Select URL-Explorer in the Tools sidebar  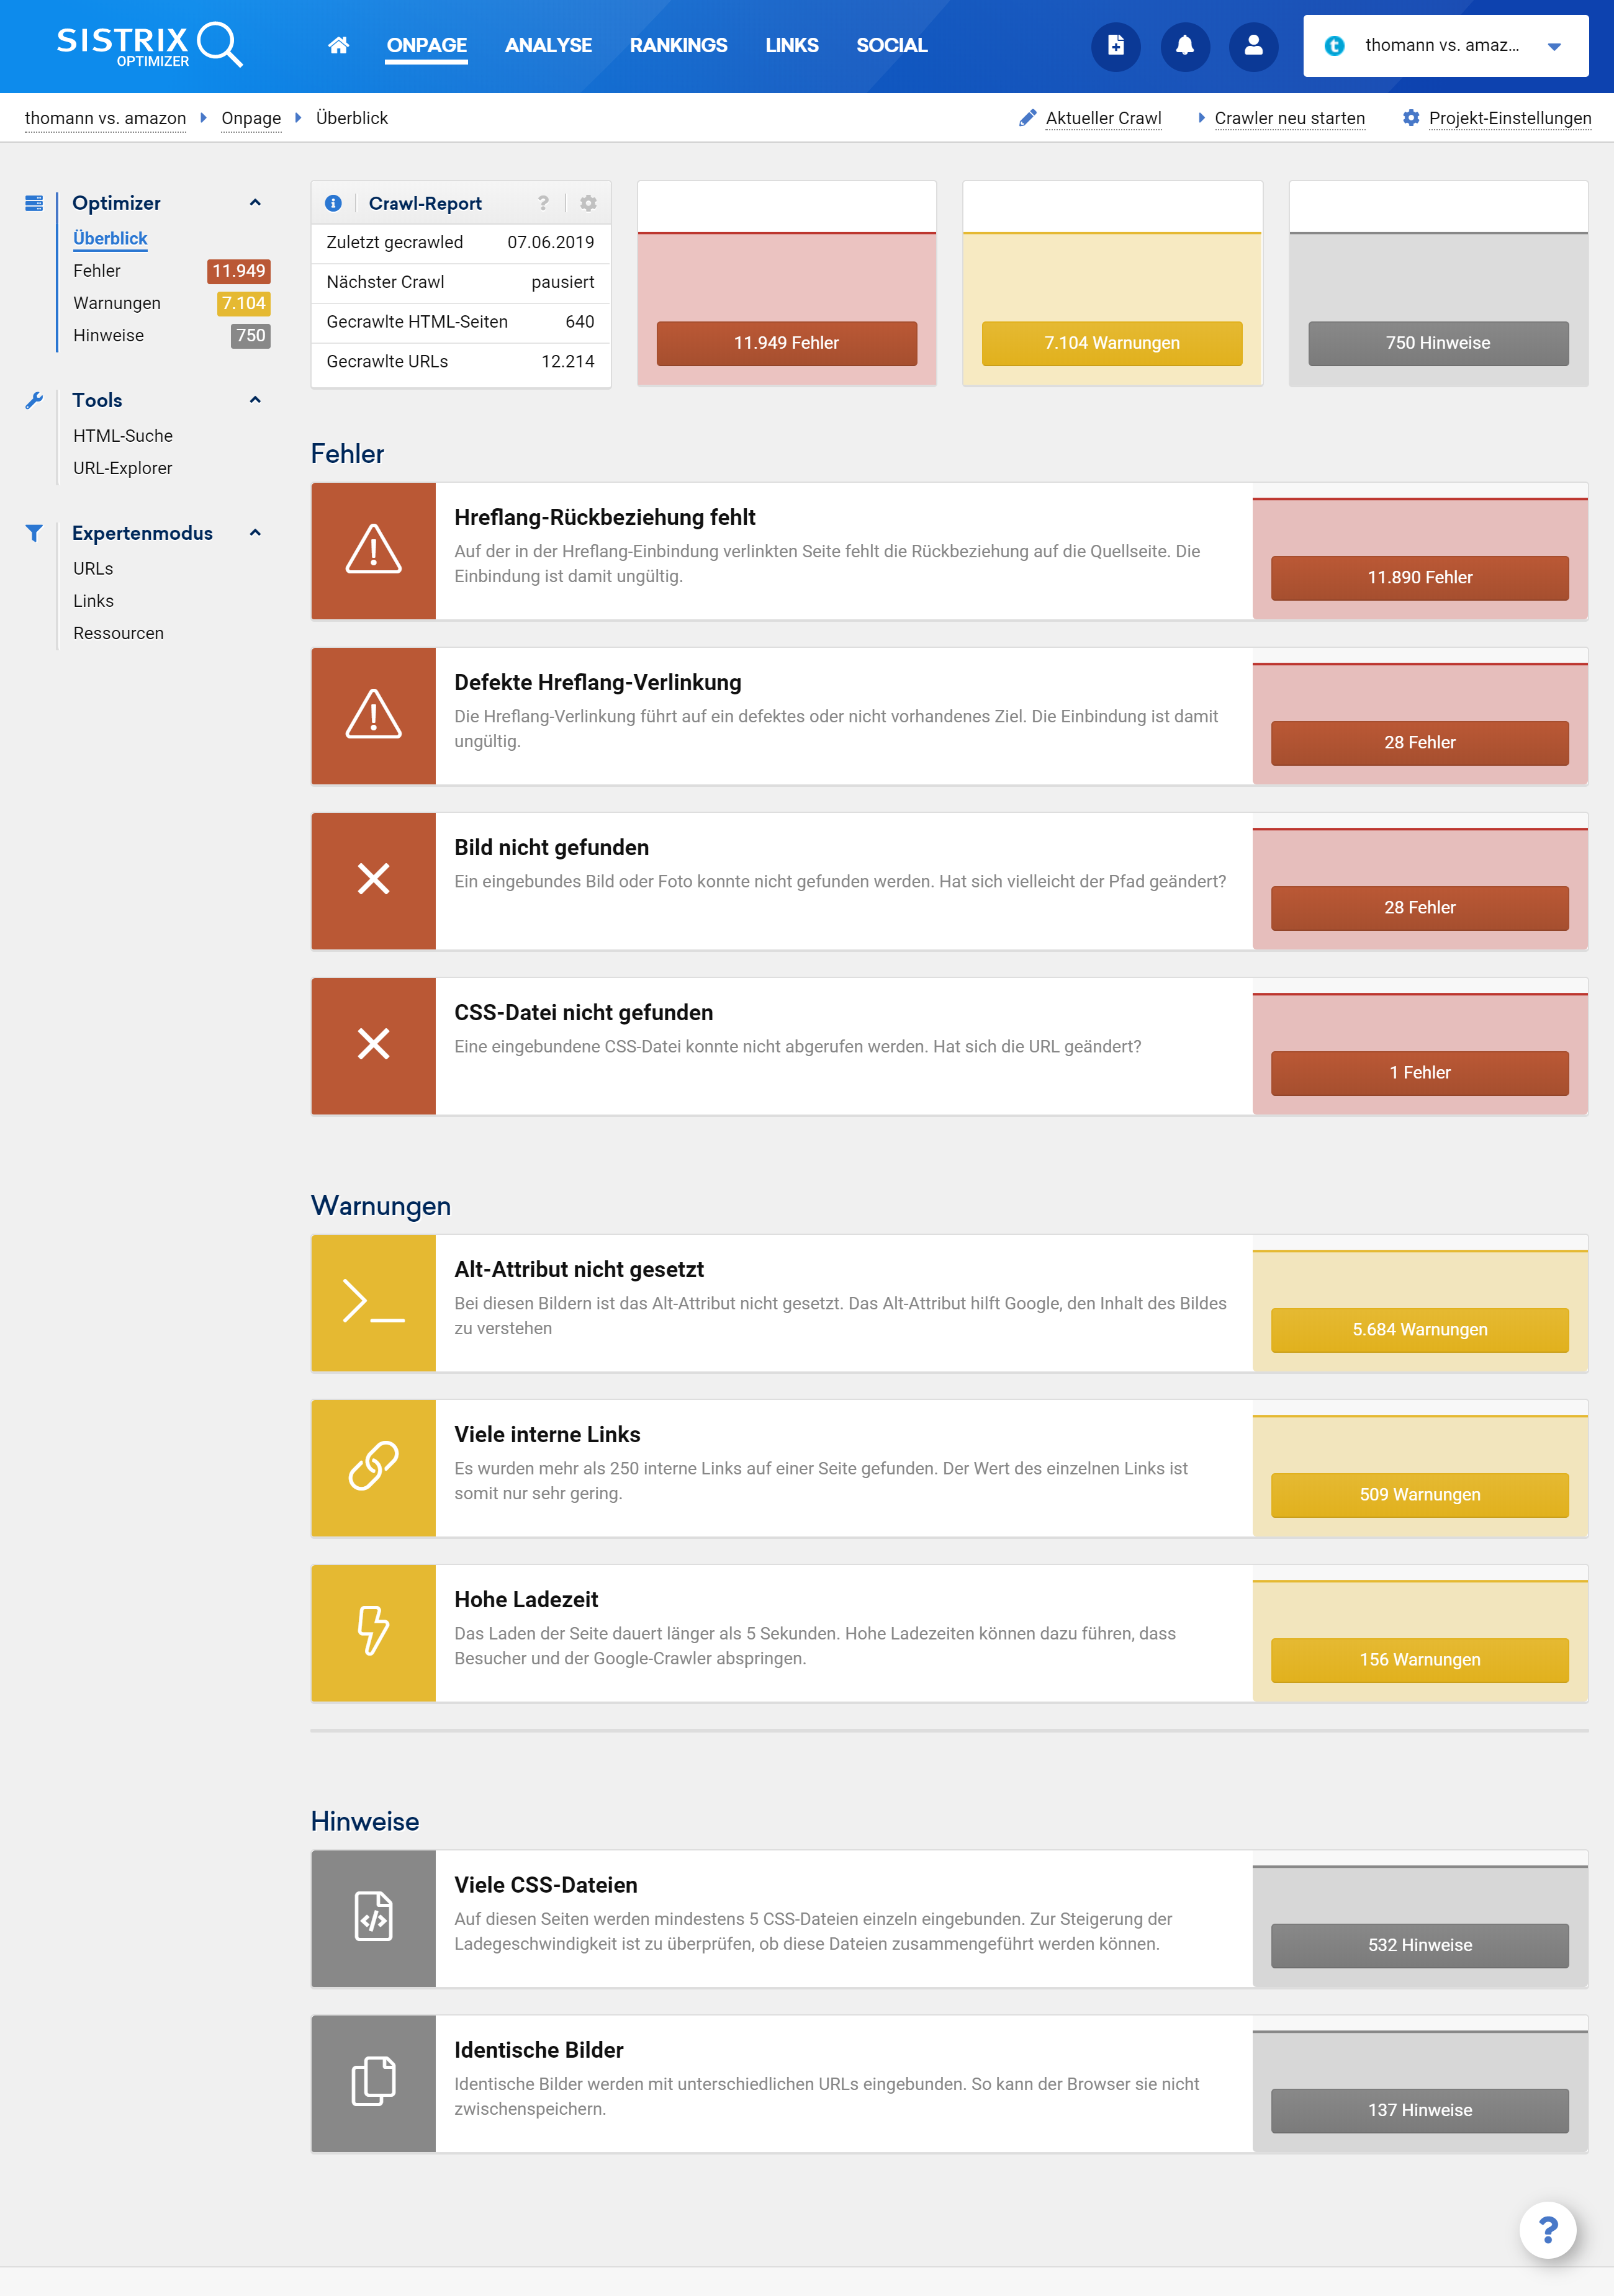click(x=122, y=468)
